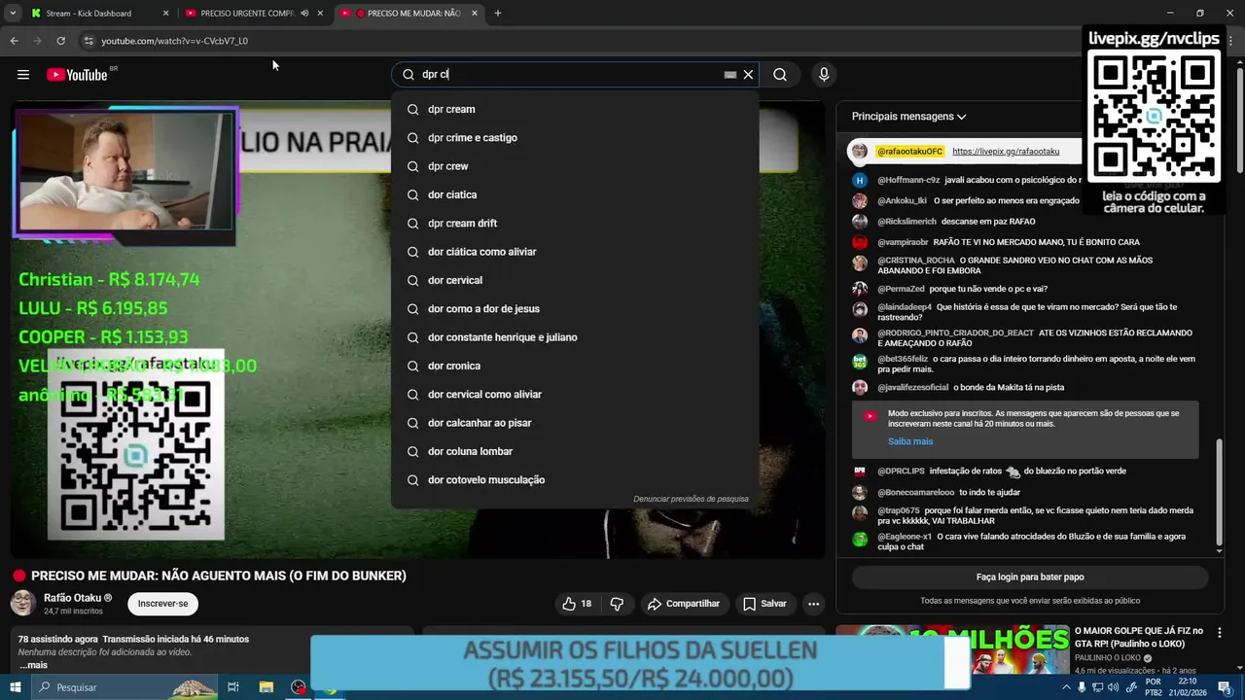Click 'Faça login para bater papo'

tap(1030, 577)
